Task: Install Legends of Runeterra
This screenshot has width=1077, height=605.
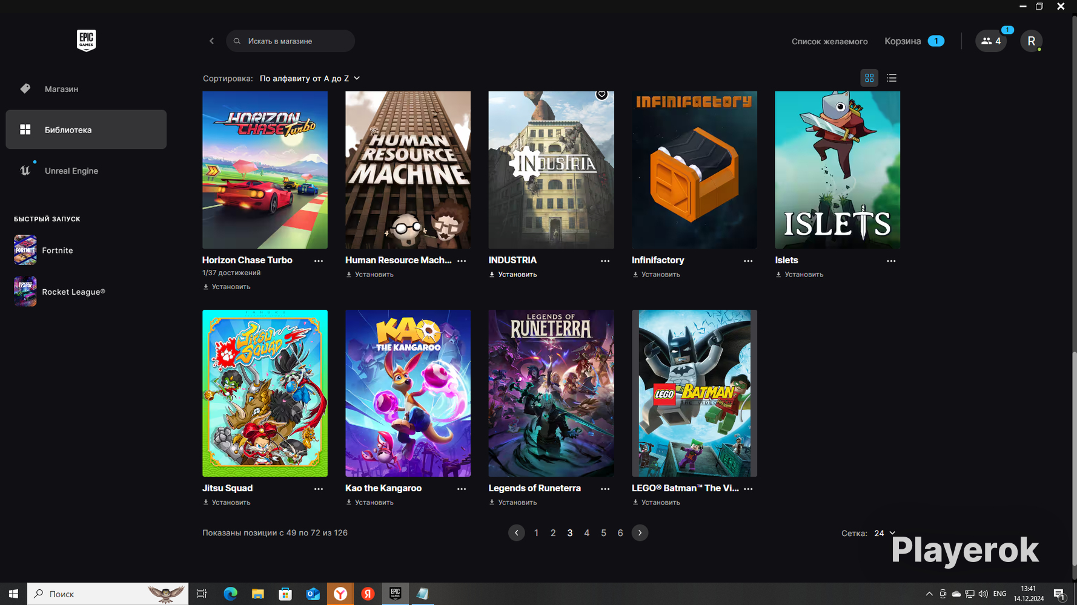Action: tap(513, 503)
